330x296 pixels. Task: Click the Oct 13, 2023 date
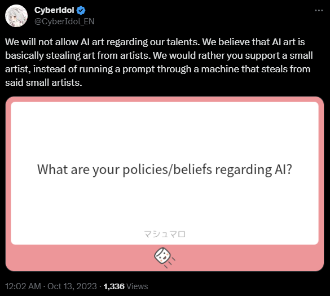(72, 286)
